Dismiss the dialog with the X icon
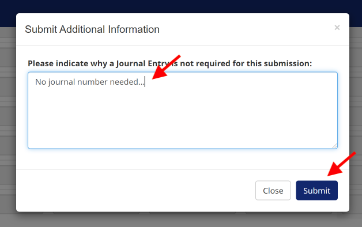The height and width of the screenshot is (227, 362). click(337, 28)
